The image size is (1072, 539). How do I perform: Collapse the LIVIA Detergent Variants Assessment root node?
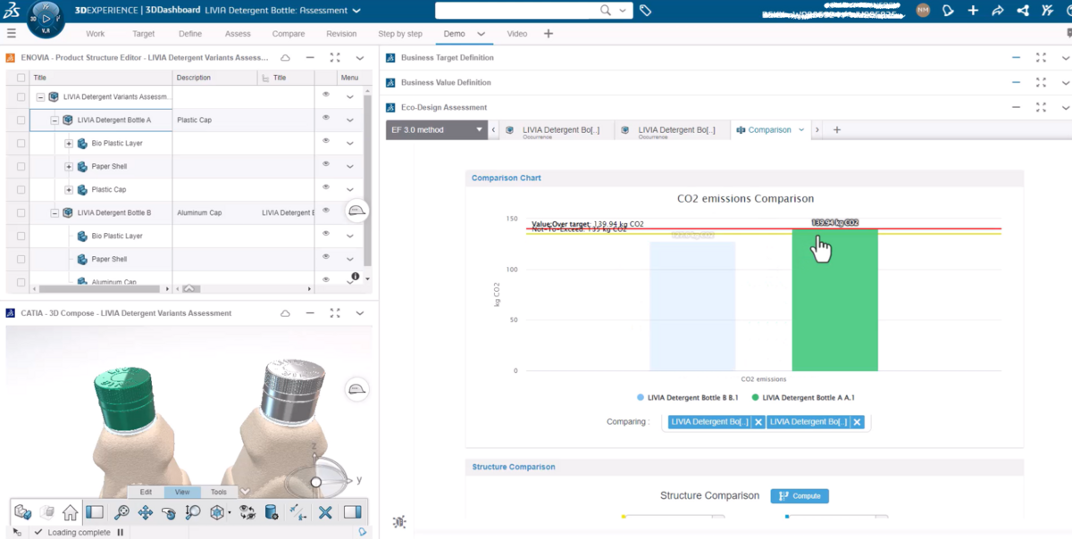click(40, 96)
